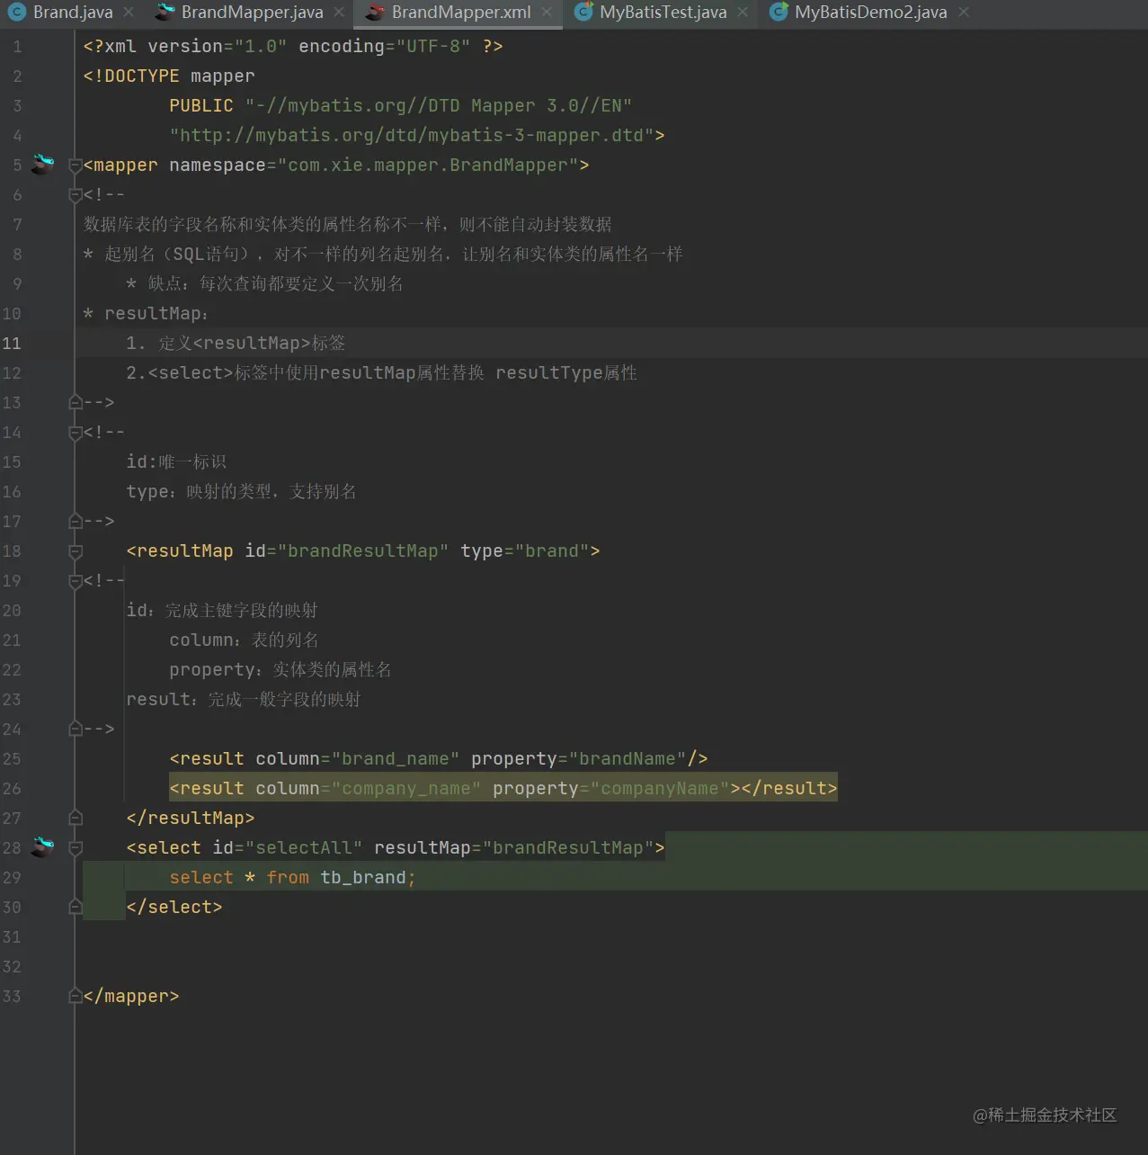The height and width of the screenshot is (1155, 1148).
Task: Open the MyBatisDemo2.java tab
Action: tap(870, 13)
